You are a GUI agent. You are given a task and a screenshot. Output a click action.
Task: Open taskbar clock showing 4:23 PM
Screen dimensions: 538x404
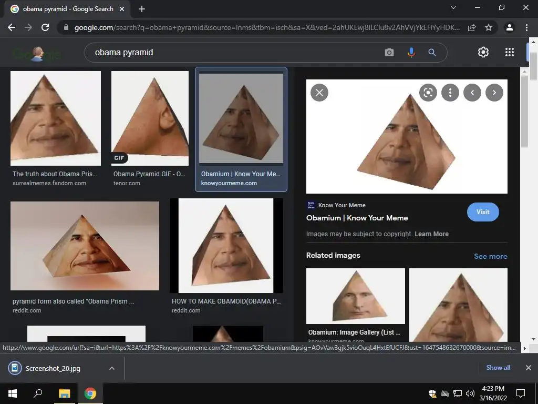tap(493, 393)
